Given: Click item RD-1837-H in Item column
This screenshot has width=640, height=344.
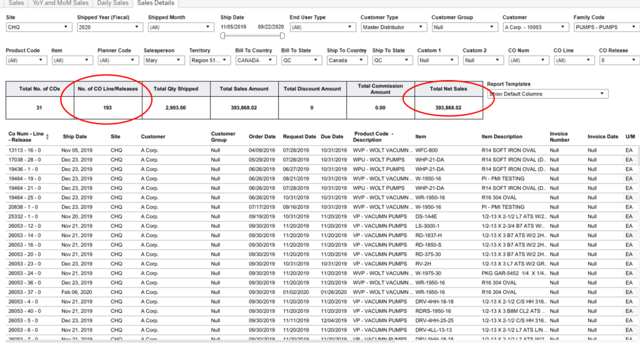Looking at the screenshot, I should [428, 235].
